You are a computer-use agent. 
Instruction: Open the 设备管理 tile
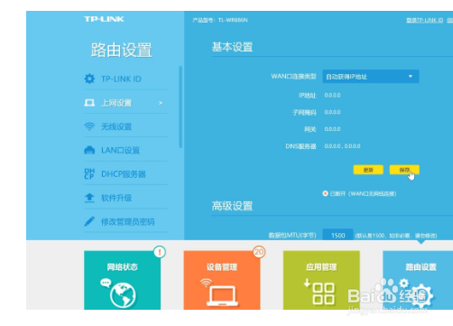coord(222,280)
